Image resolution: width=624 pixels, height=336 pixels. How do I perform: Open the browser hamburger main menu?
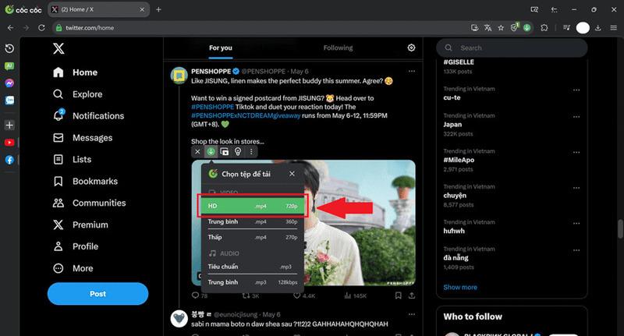[x=614, y=28]
